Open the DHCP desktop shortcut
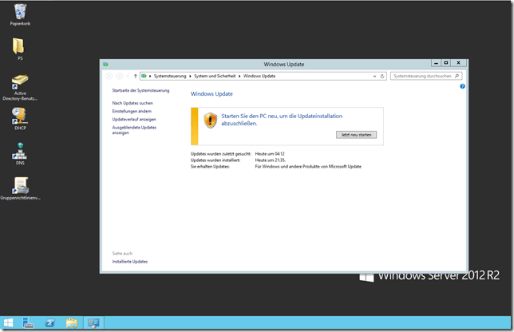Screen dimensions: 514x332 click(20, 117)
